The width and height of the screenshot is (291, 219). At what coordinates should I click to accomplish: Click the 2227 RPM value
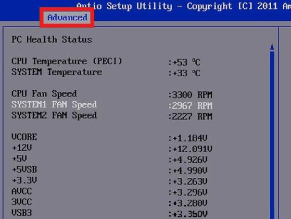click(190, 117)
